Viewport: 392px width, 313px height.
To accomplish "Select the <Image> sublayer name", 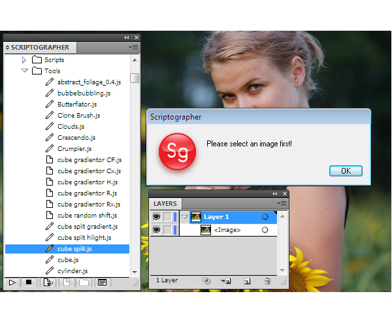I will point(227,230).
